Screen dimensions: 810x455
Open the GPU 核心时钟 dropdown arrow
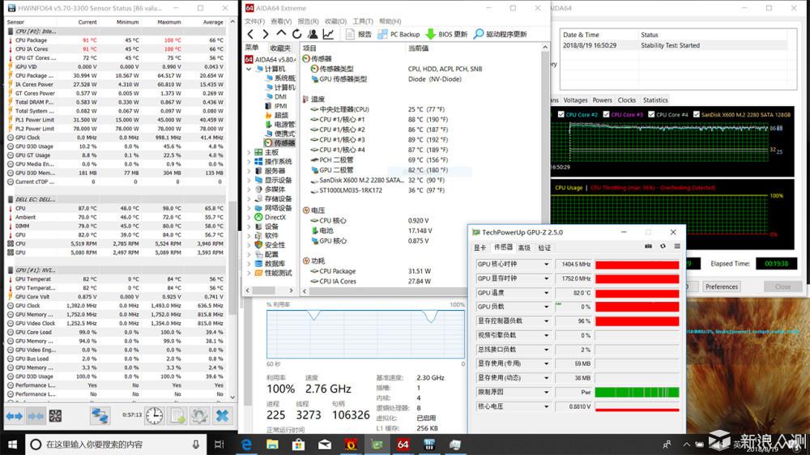(x=546, y=265)
